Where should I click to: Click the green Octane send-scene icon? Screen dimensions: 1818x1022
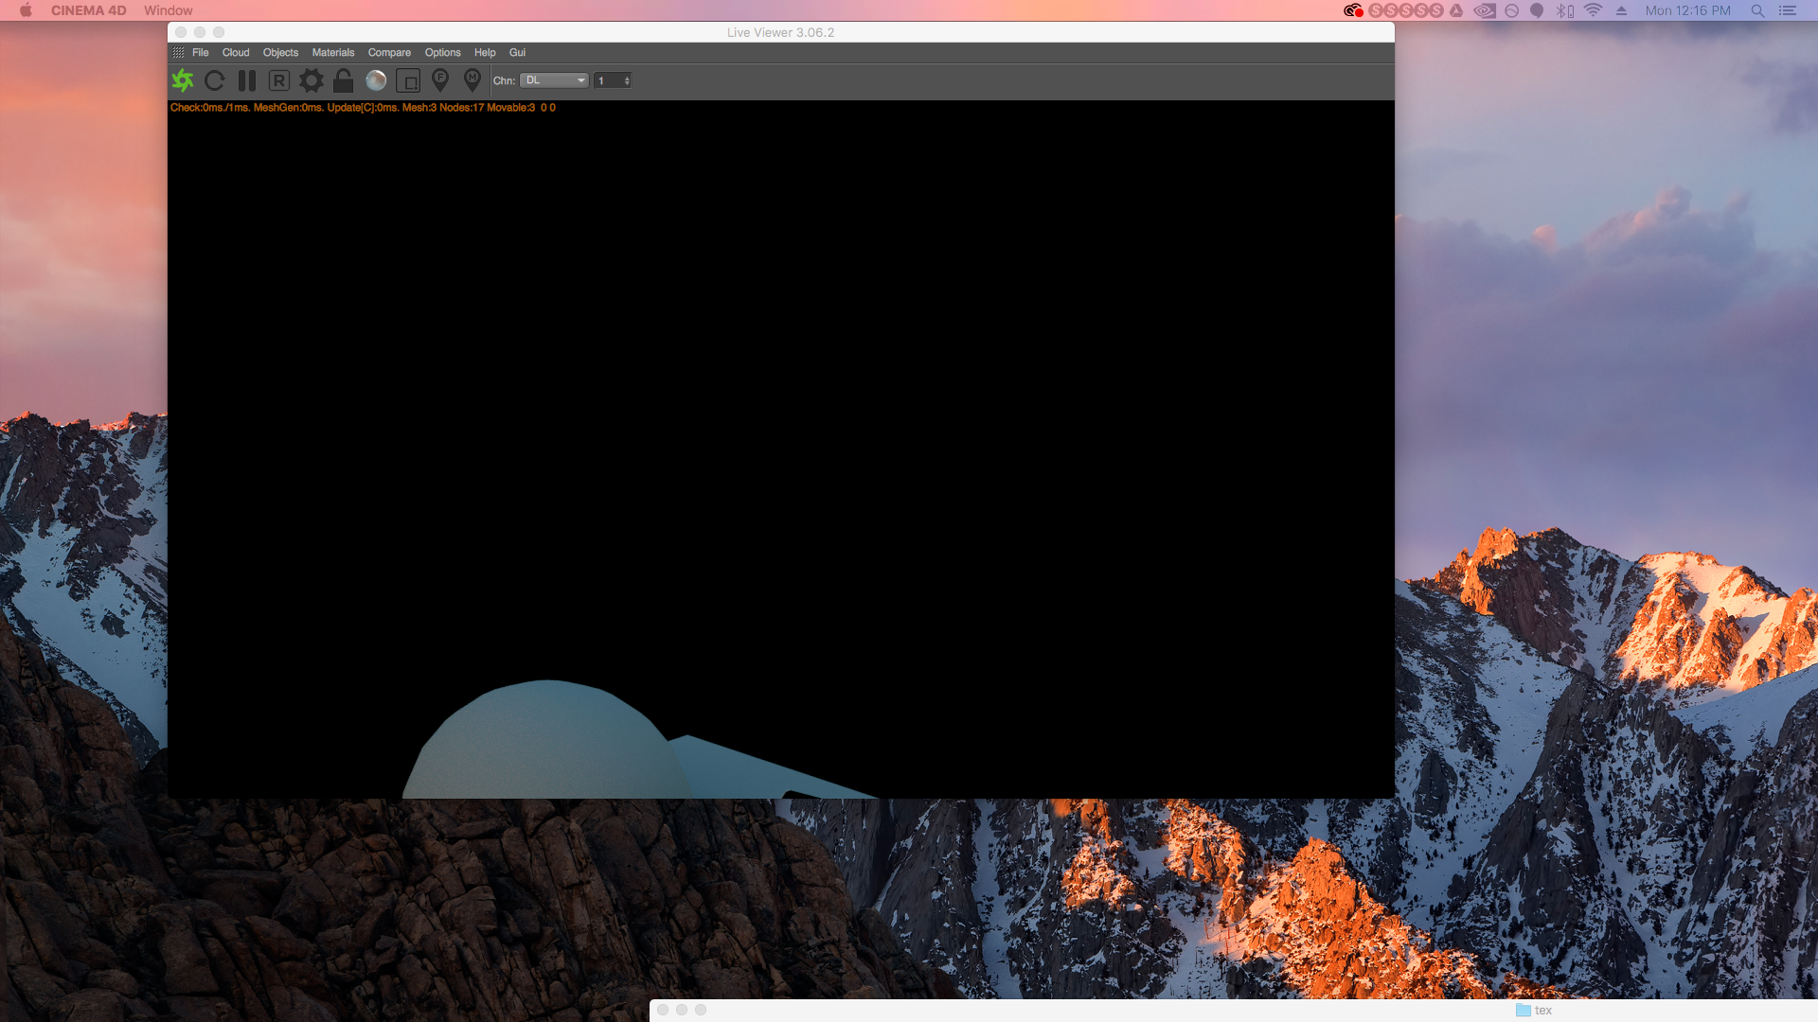(x=183, y=80)
